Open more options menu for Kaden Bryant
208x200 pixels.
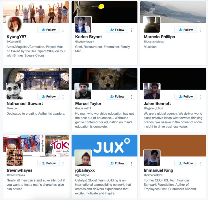click(x=132, y=30)
